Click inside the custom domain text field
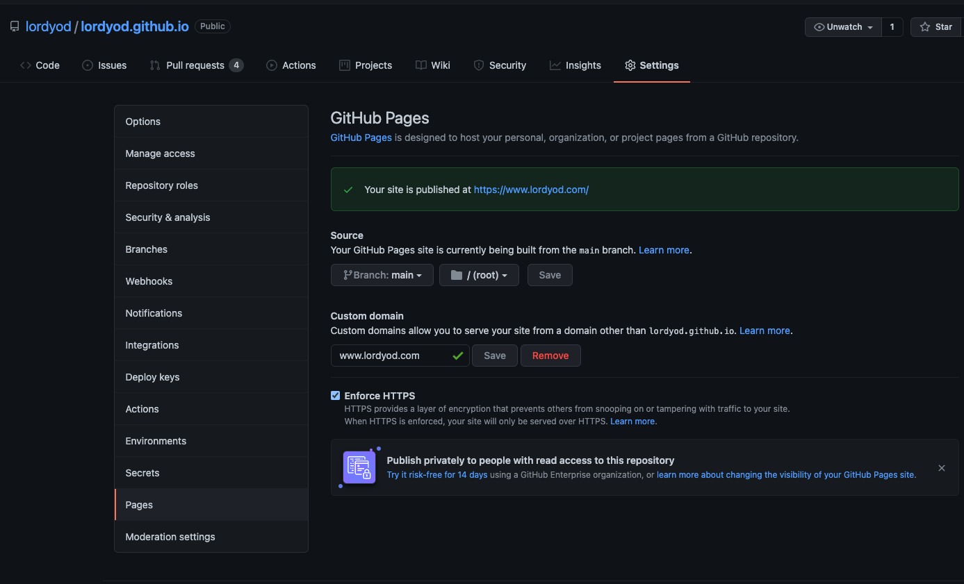The width and height of the screenshot is (964, 584). tap(389, 355)
